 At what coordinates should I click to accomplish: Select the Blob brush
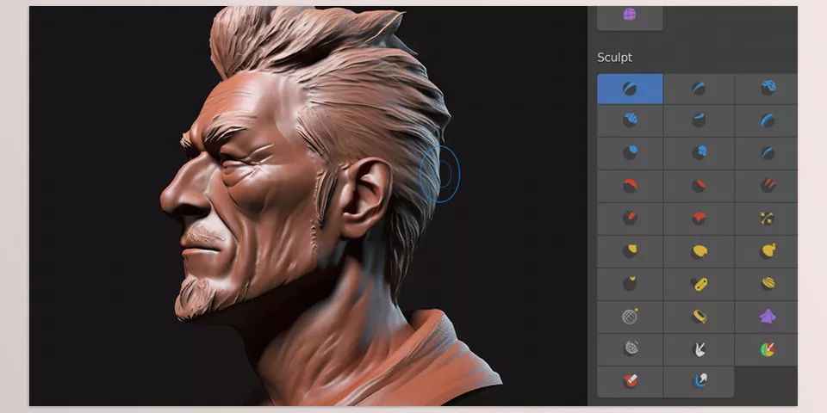click(x=699, y=154)
